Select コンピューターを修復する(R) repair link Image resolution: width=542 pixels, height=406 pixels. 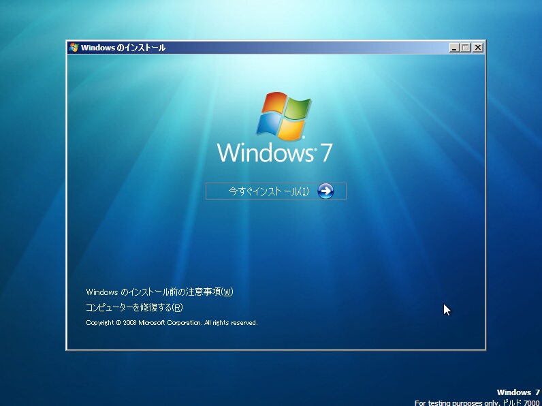134,307
